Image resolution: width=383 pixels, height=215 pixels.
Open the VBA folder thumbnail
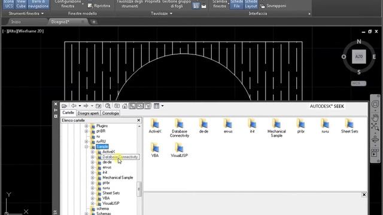coord(155,150)
